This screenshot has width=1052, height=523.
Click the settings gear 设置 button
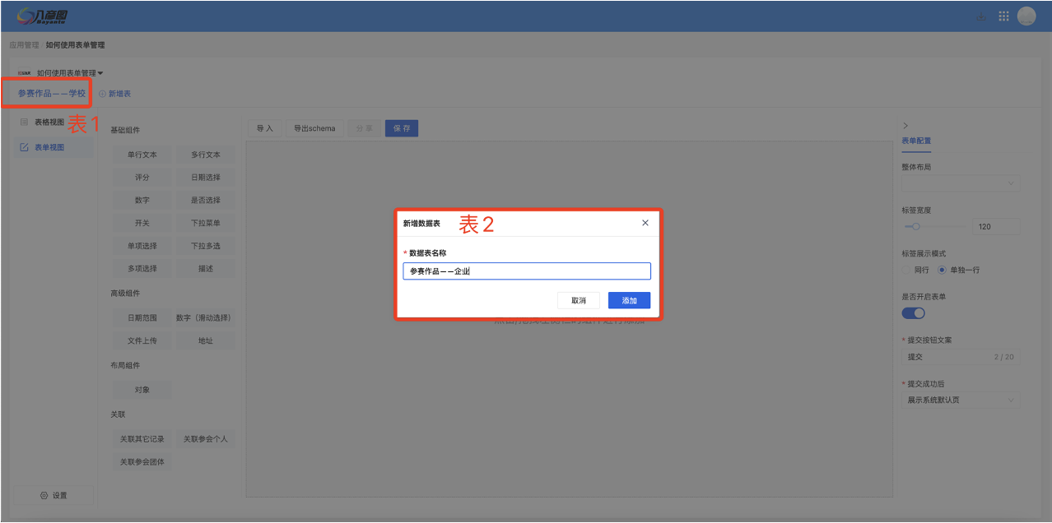[x=54, y=495]
